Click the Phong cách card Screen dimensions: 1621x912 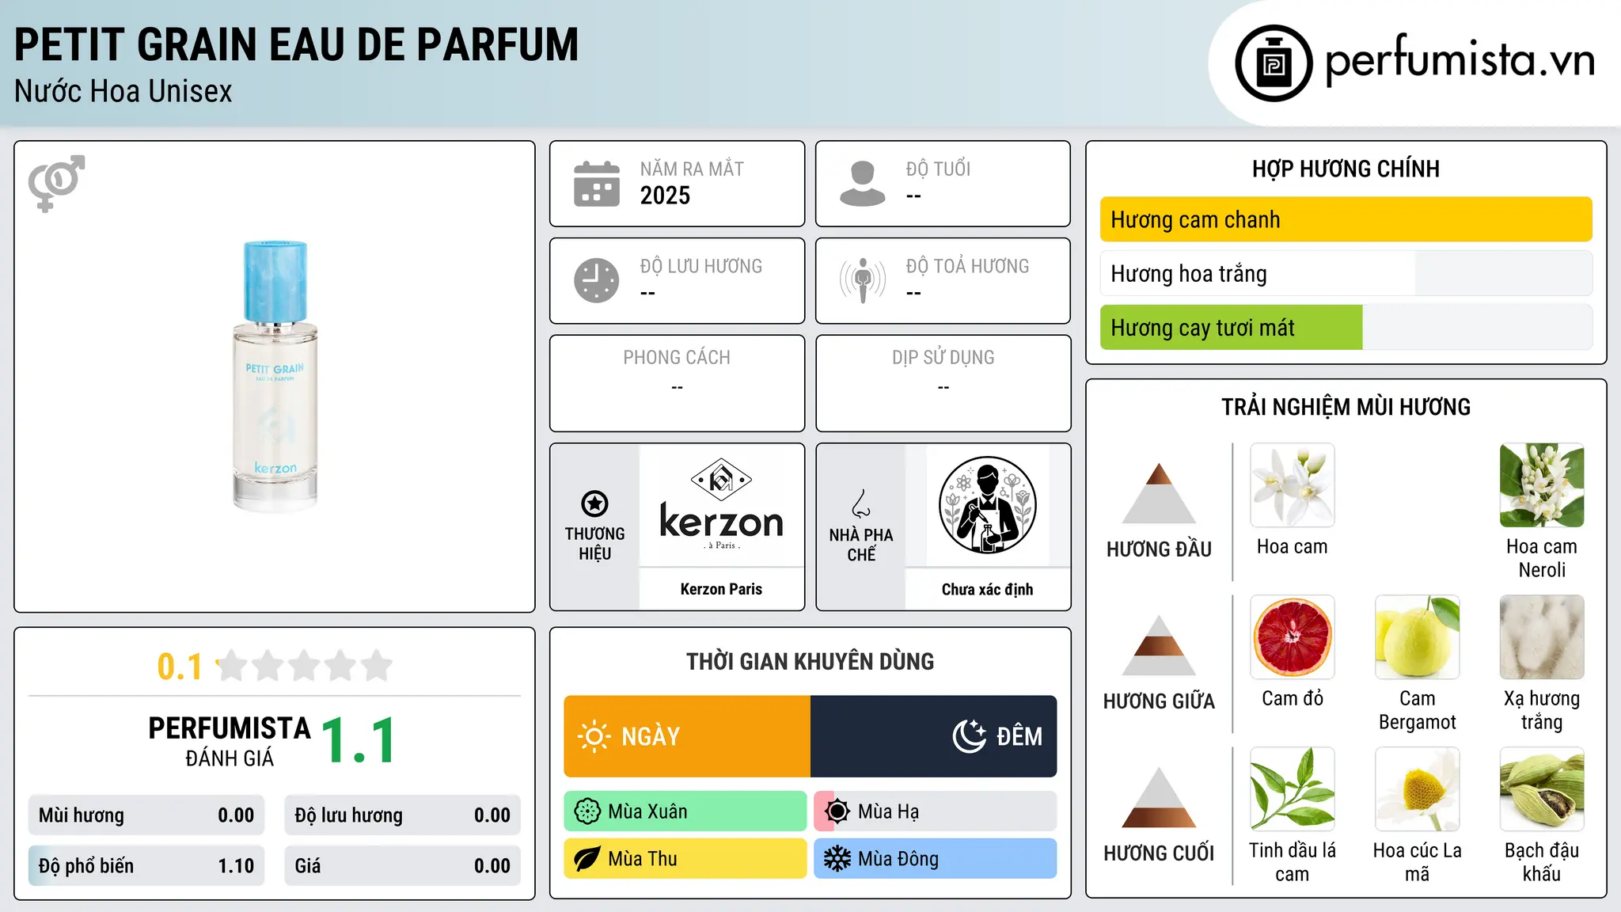677,383
